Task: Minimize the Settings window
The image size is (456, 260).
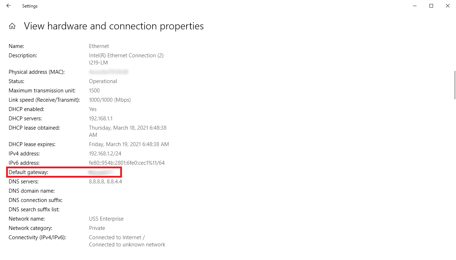Action: coord(415,6)
